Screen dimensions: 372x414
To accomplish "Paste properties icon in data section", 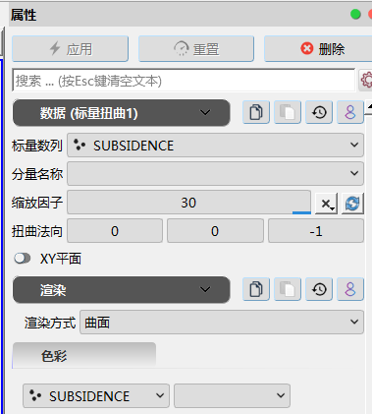I will pyautogui.click(x=288, y=112).
